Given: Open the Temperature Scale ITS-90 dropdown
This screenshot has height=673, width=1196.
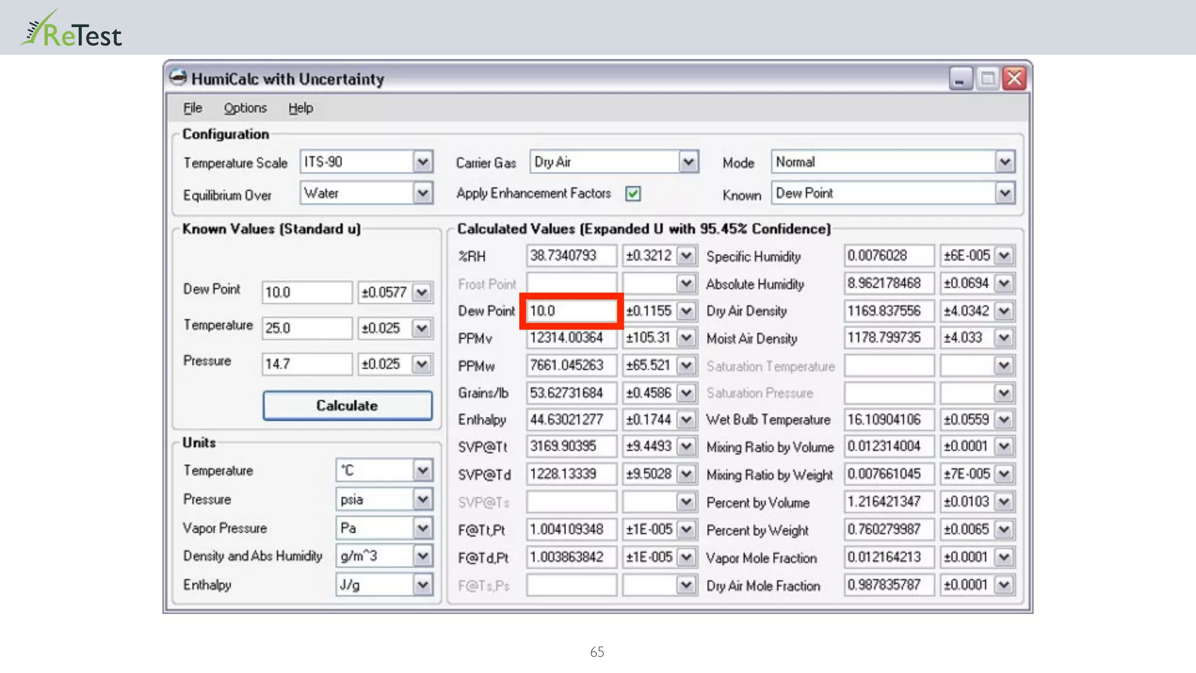Looking at the screenshot, I should pyautogui.click(x=422, y=162).
